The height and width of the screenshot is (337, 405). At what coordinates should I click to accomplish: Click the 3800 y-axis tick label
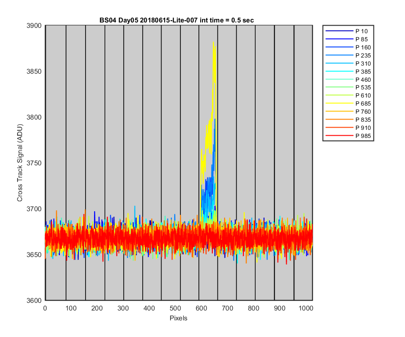pos(34,117)
